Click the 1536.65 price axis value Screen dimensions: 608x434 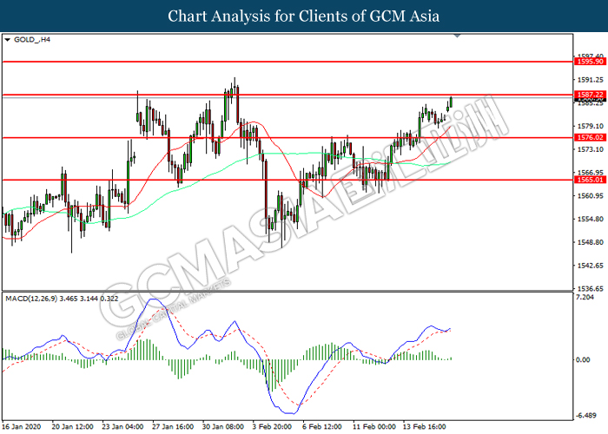tap(590, 289)
